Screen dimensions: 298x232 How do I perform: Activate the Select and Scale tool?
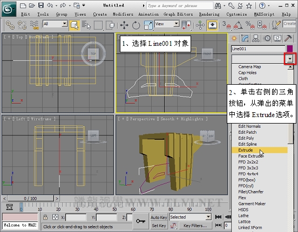[x=148, y=25]
